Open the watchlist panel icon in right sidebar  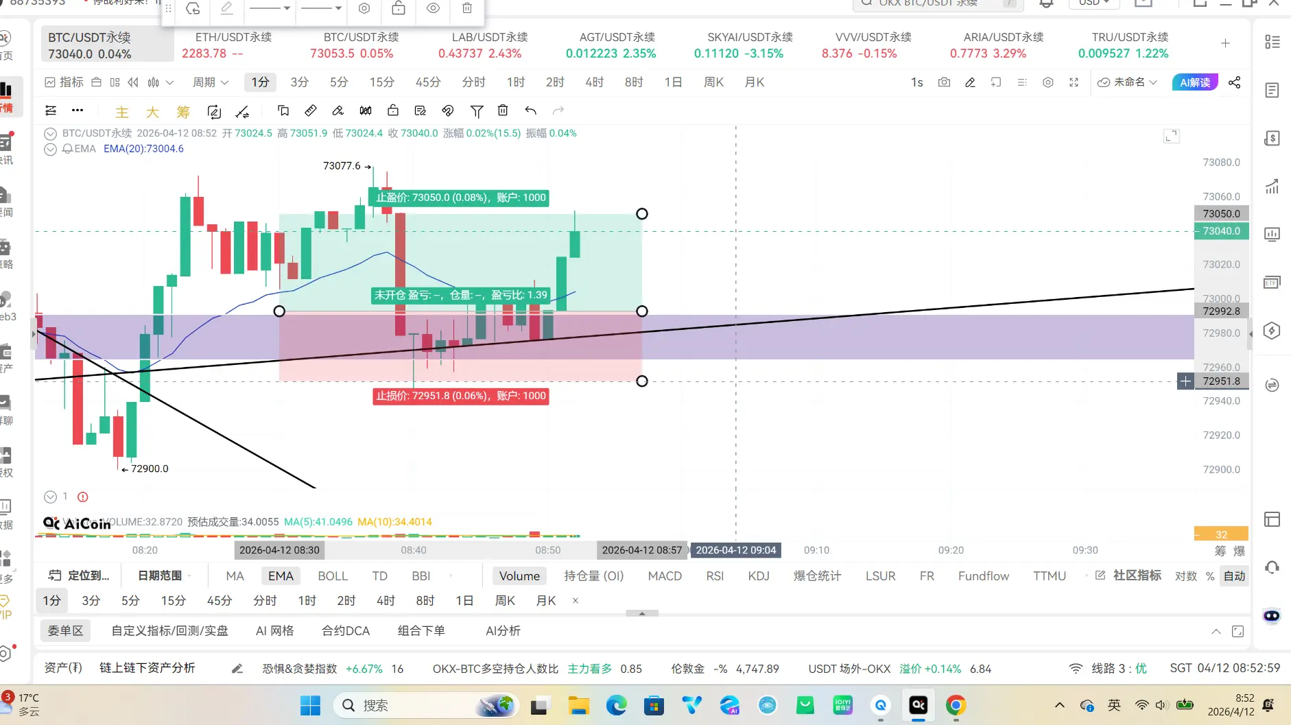(x=1272, y=42)
